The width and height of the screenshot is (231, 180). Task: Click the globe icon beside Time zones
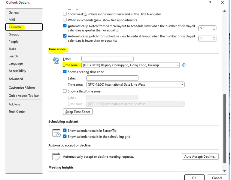56,60
